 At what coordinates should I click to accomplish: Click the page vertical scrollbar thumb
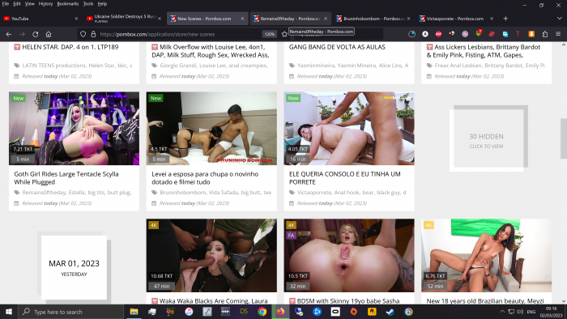click(564, 138)
